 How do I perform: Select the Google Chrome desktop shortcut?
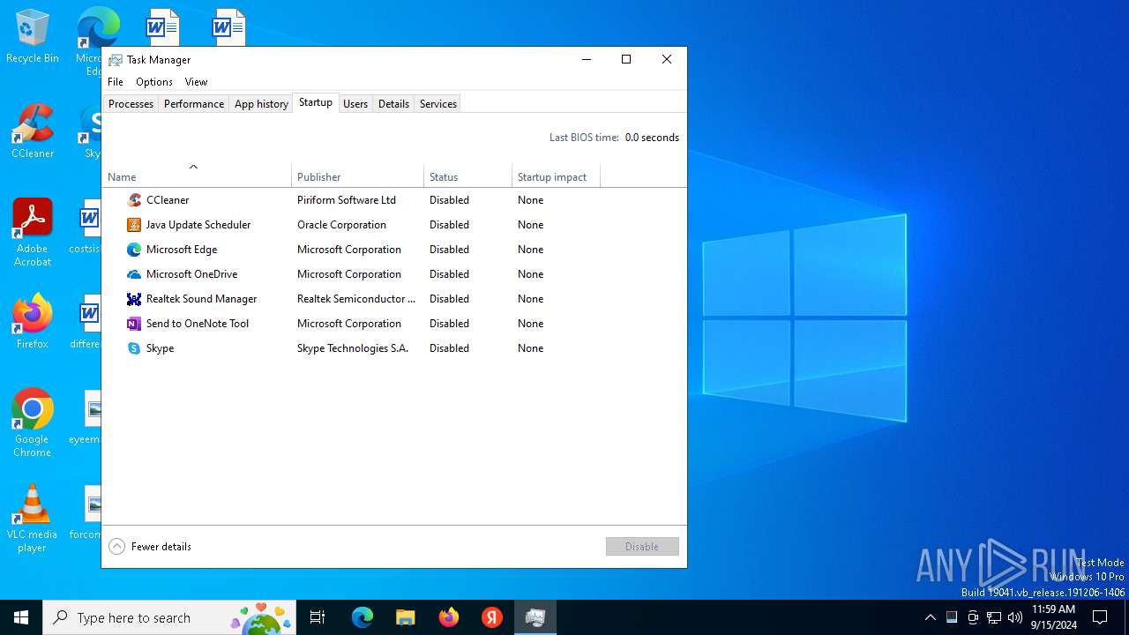click(33, 423)
